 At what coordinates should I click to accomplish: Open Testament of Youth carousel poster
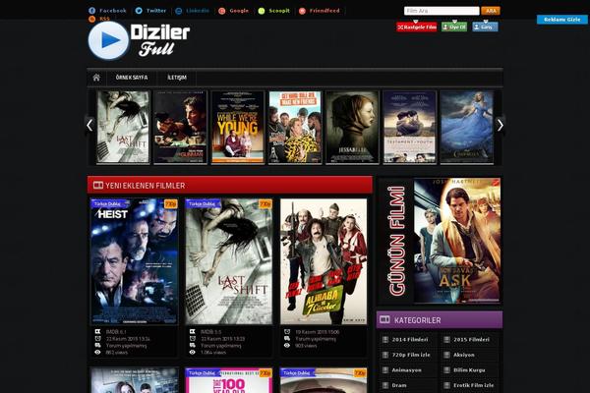(409, 127)
